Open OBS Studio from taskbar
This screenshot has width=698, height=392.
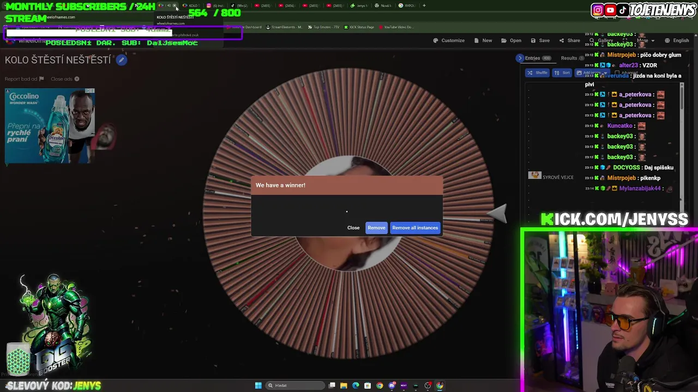pyautogui.click(x=428, y=385)
